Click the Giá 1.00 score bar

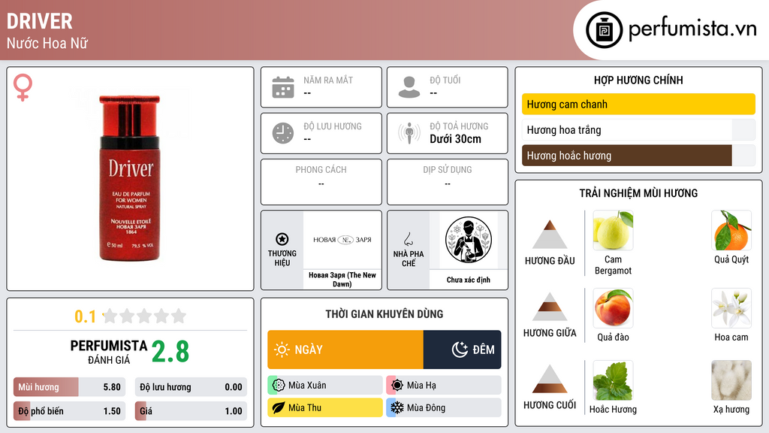(191, 411)
